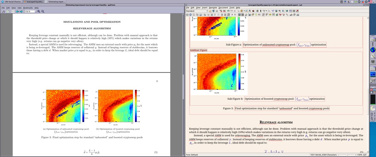
Task: Click LyX save document icon
Action: tap(217, 11)
